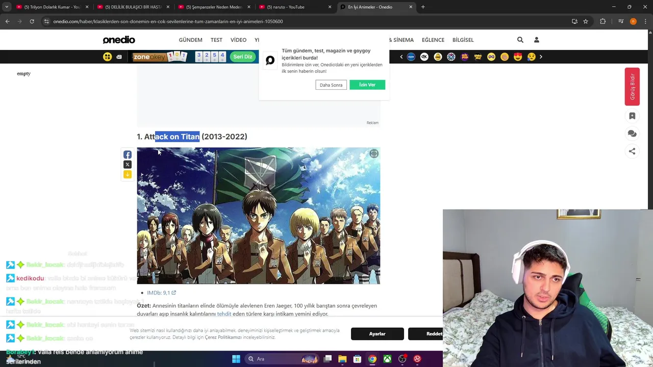Image resolution: width=653 pixels, height=367 pixels.
Task: Open Chrome extensions puzzle icon
Action: point(603,21)
